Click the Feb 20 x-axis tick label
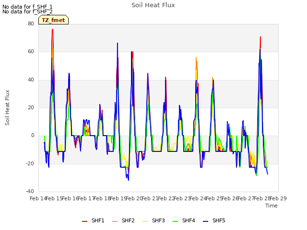Viewport: 307px width, 230px height. tap(134, 198)
